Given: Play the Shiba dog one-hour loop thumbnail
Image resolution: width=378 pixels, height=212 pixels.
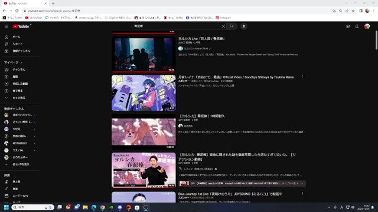Looking at the screenshot, I should [x=144, y=131].
